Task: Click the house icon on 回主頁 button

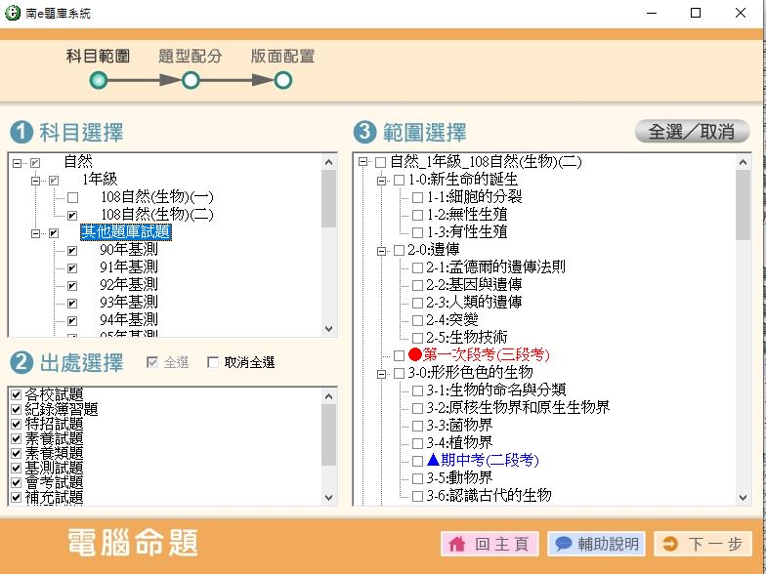Action: click(x=456, y=545)
